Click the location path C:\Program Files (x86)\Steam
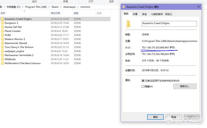 pos(169,41)
